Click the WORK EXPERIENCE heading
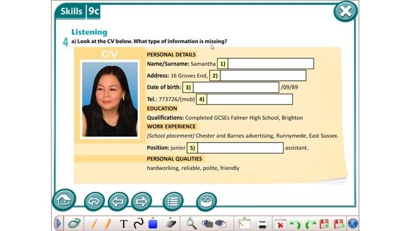This screenshot has height=231, width=410. 171,126
